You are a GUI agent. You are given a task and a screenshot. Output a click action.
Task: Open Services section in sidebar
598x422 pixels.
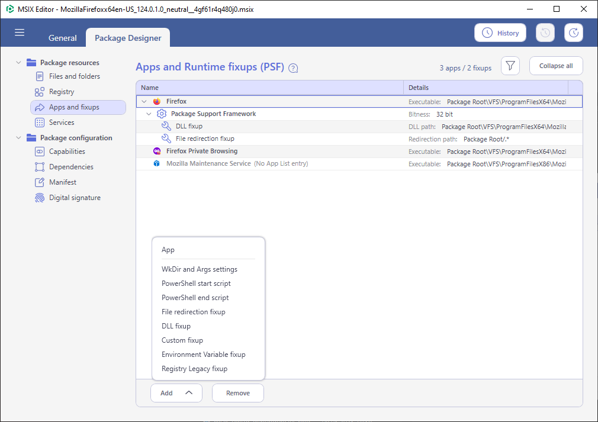[x=62, y=123]
